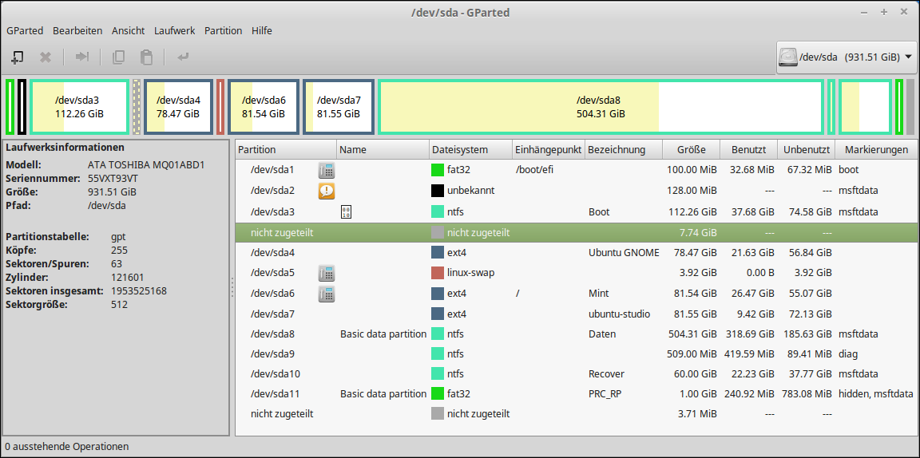Click the paste partition toolbar icon
The height and width of the screenshot is (458, 920).
click(146, 57)
